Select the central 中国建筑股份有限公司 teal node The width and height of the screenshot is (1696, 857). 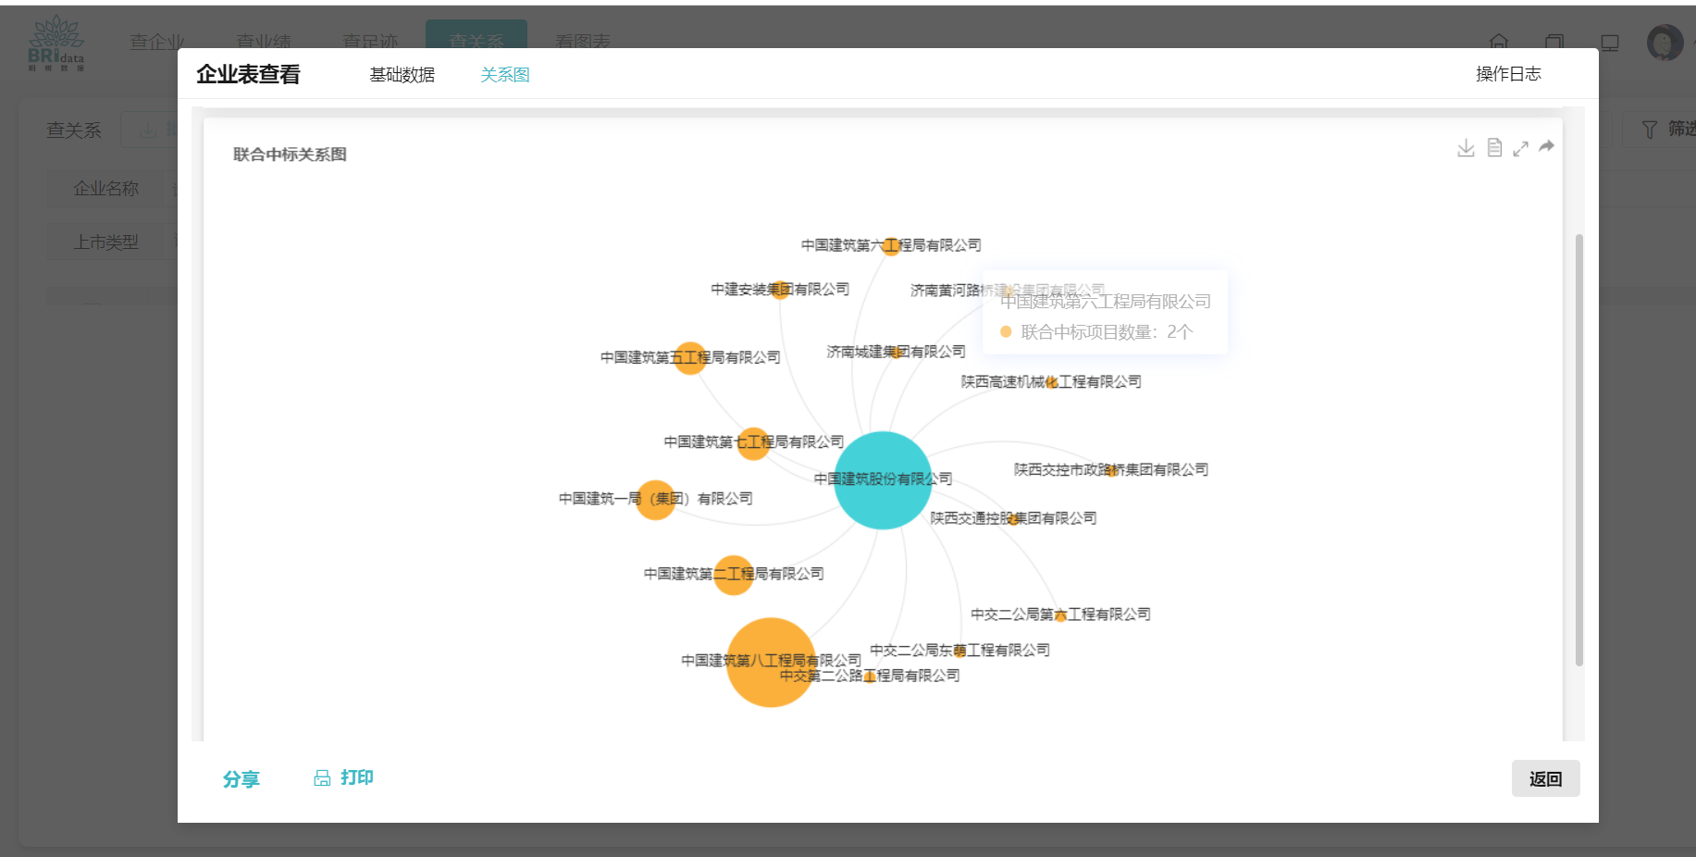[883, 480]
